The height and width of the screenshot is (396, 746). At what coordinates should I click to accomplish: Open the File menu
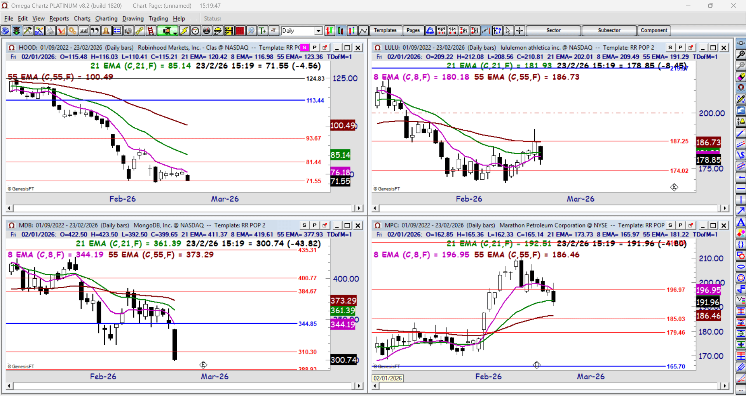click(9, 18)
